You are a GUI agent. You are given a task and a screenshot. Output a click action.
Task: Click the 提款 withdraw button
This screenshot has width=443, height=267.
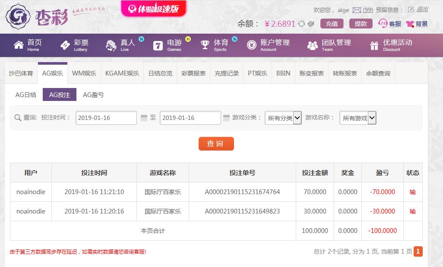pyautogui.click(x=361, y=24)
